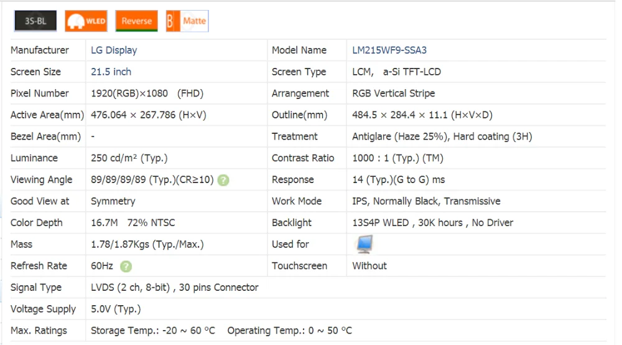Select the 250 cd/m² (Typ.) value
This screenshot has height=345, width=622.
[129, 158]
